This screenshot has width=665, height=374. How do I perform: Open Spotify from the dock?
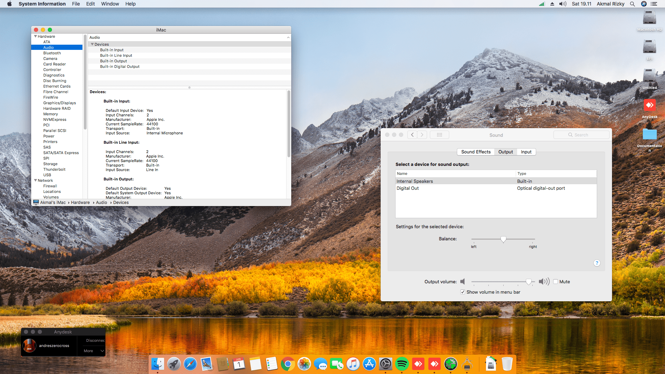402,364
